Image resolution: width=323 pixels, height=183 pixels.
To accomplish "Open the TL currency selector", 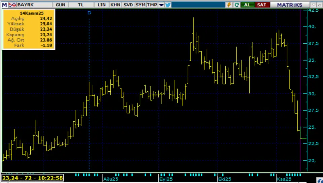I will tap(81, 5).
